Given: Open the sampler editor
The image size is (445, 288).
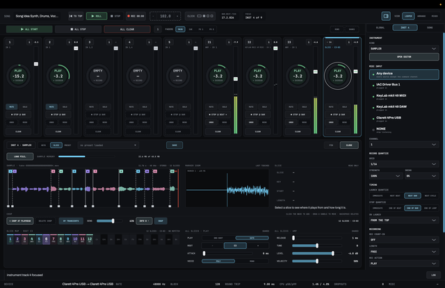Looking at the screenshot, I should coord(404,57).
